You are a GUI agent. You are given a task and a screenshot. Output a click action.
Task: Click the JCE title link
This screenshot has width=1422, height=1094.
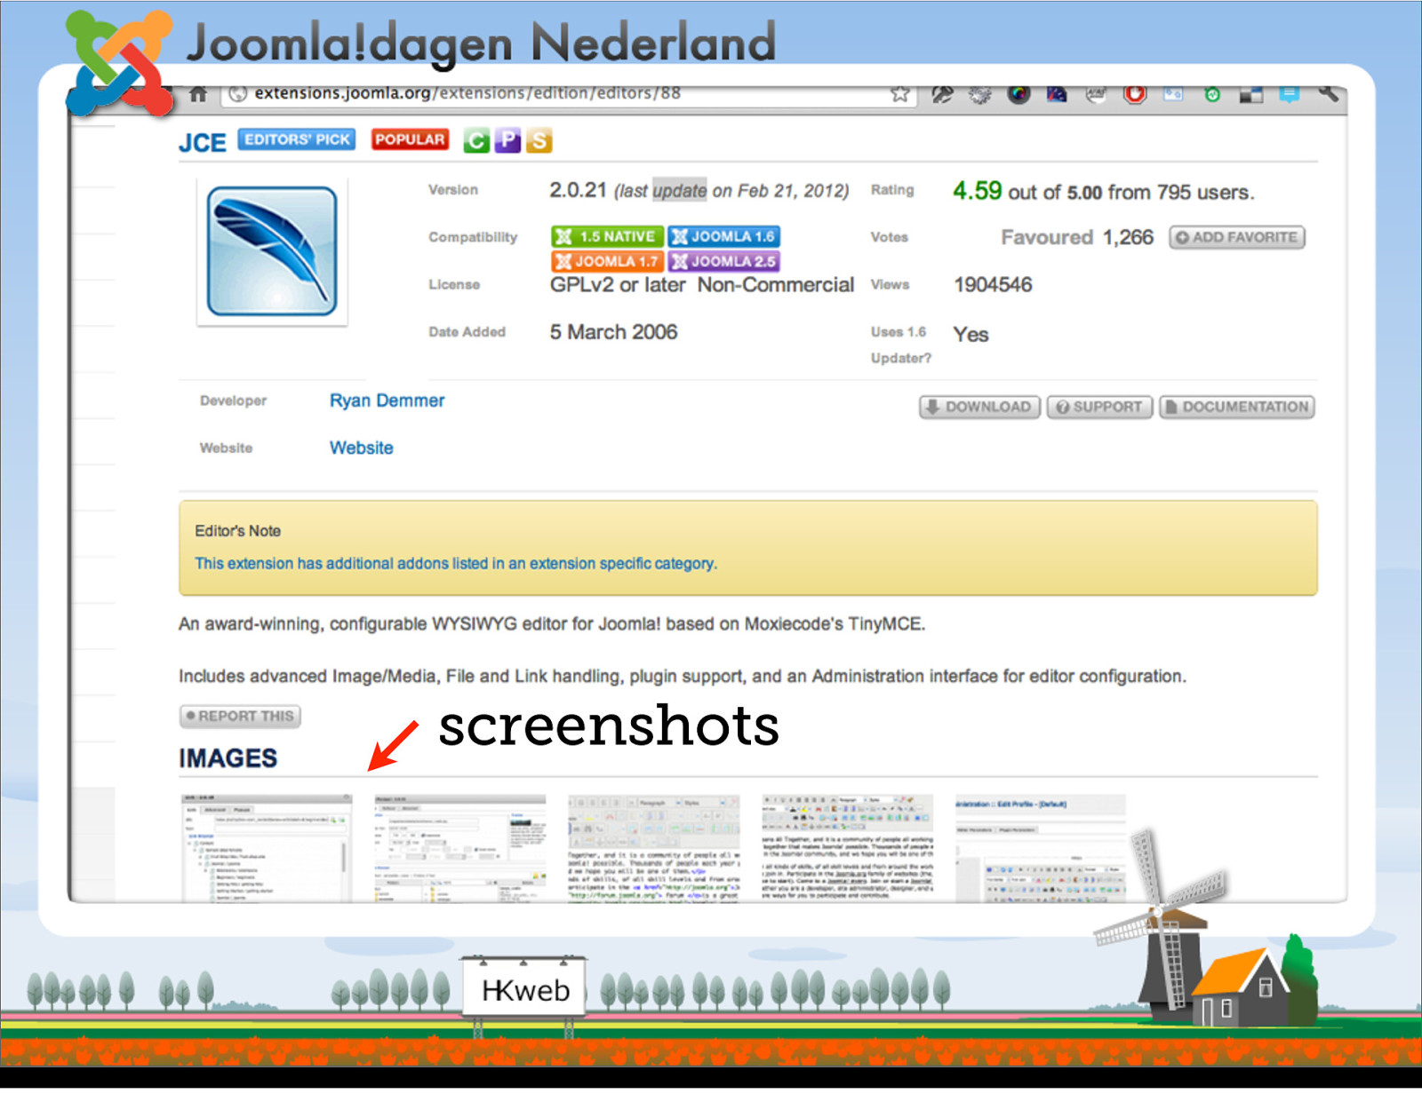point(203,142)
